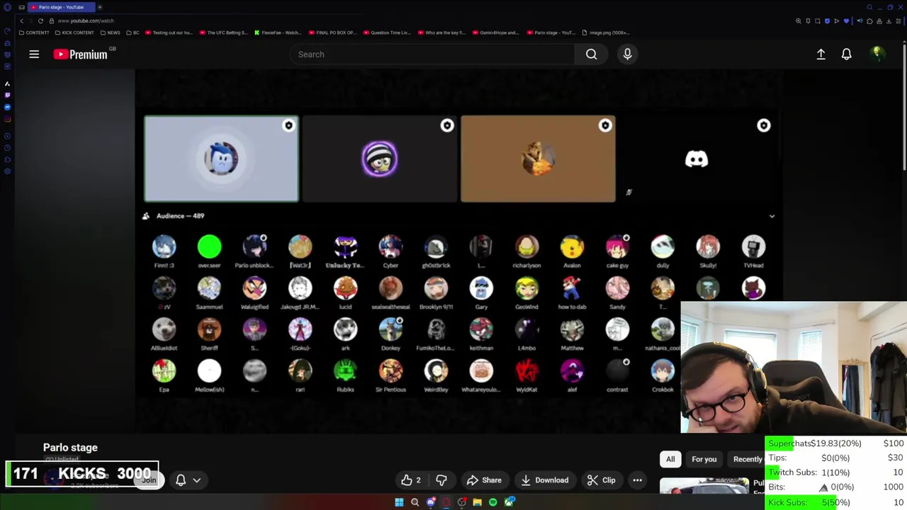Open subscription notification bell dropdown

[x=188, y=480]
